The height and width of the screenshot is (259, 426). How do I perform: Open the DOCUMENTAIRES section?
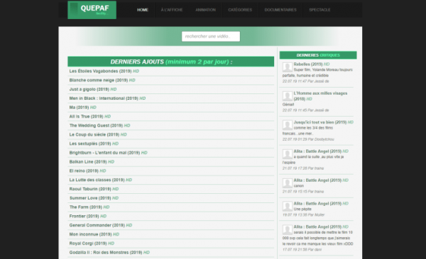[x=280, y=10]
